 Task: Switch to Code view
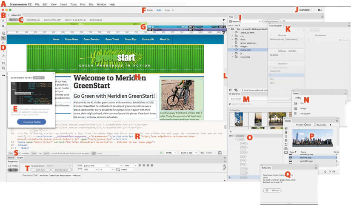[x=150, y=10]
